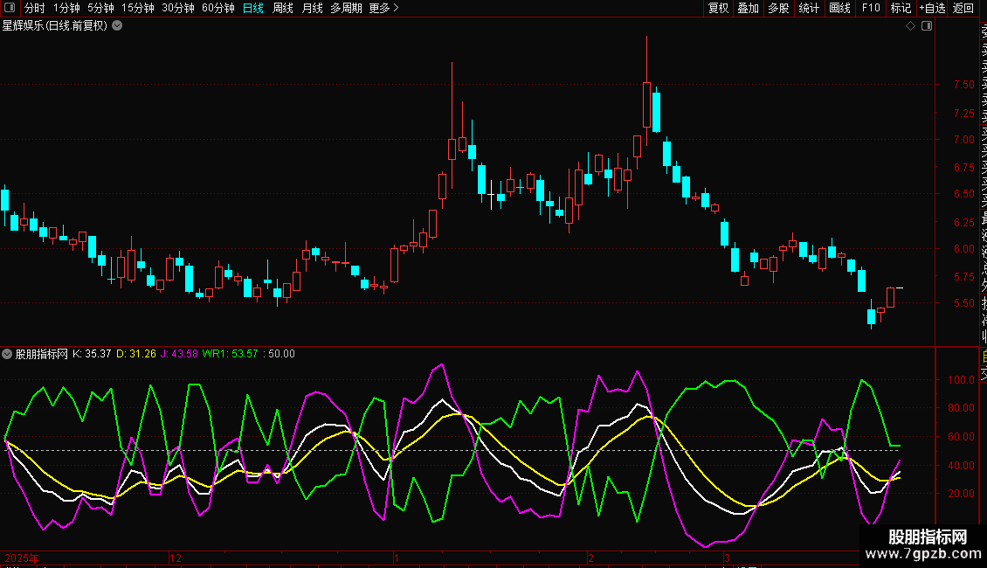The width and height of the screenshot is (987, 568).
Task: Select the 周线 weekly chart tab
Action: [x=283, y=8]
